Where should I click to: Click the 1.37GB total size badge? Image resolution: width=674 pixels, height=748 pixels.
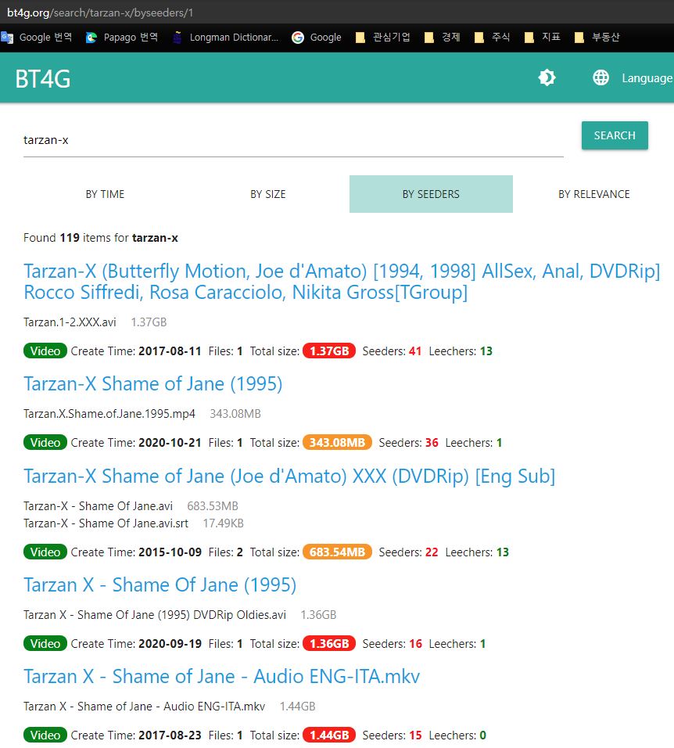329,351
